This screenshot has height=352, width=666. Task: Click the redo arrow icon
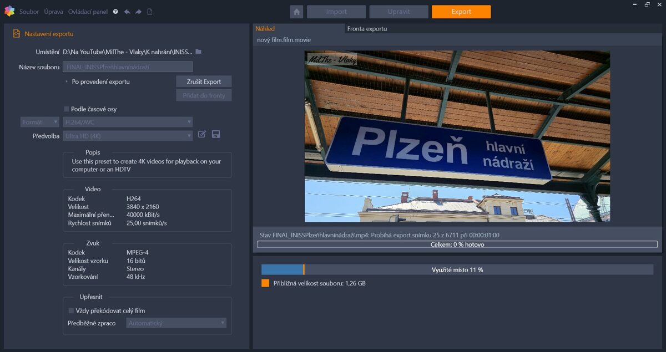(138, 11)
